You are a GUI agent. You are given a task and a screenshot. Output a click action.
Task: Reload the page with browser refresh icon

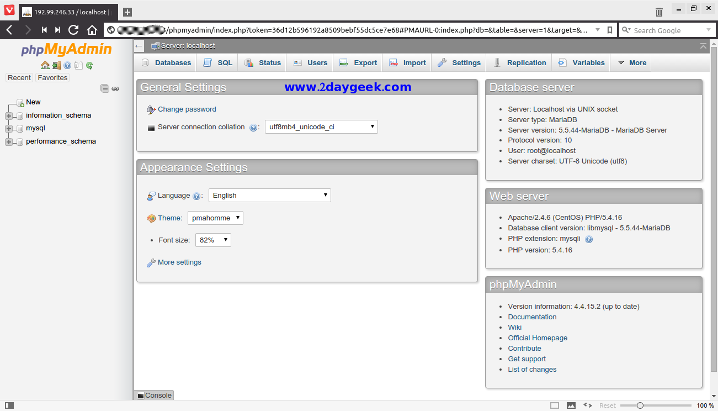73,30
